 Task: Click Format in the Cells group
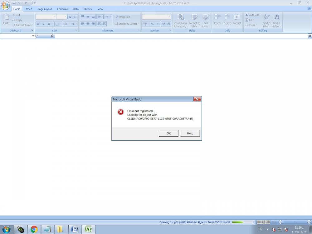point(237,21)
